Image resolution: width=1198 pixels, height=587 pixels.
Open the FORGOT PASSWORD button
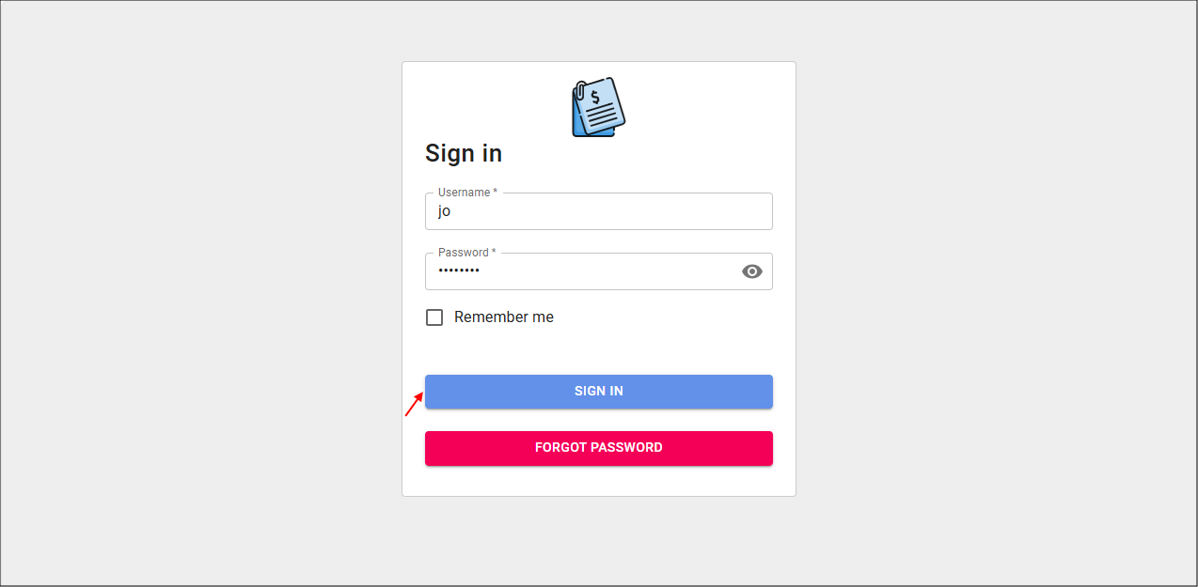[599, 448]
